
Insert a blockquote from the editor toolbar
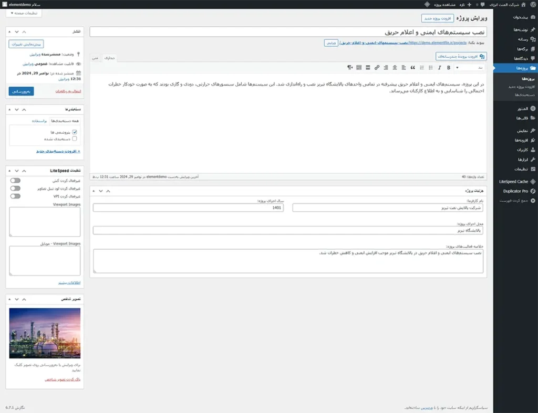tap(412, 68)
